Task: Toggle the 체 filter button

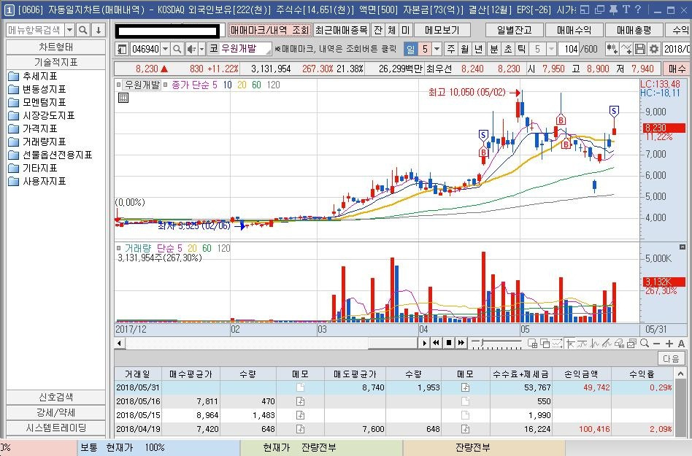Action: (x=391, y=30)
